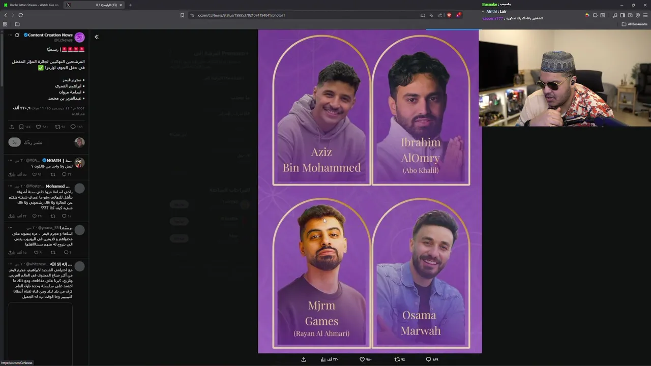Repost from photo bottom bar ٩٤
Viewport: 651px width, 366px height.
[400, 359]
